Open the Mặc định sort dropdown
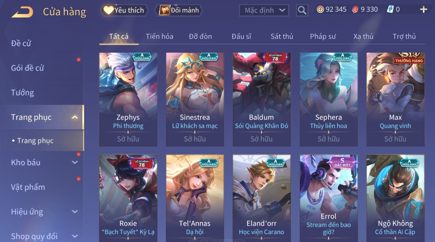 click(264, 10)
